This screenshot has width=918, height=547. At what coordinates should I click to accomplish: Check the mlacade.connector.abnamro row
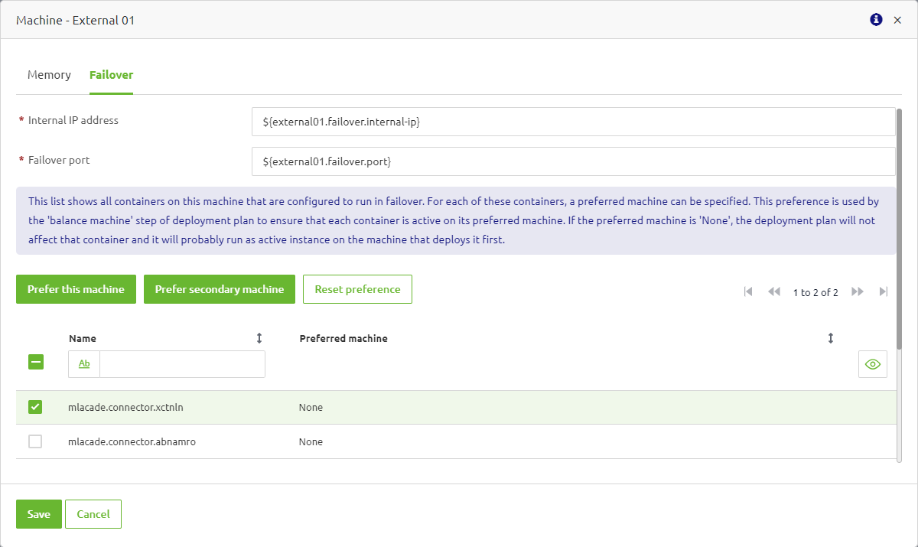point(34,441)
